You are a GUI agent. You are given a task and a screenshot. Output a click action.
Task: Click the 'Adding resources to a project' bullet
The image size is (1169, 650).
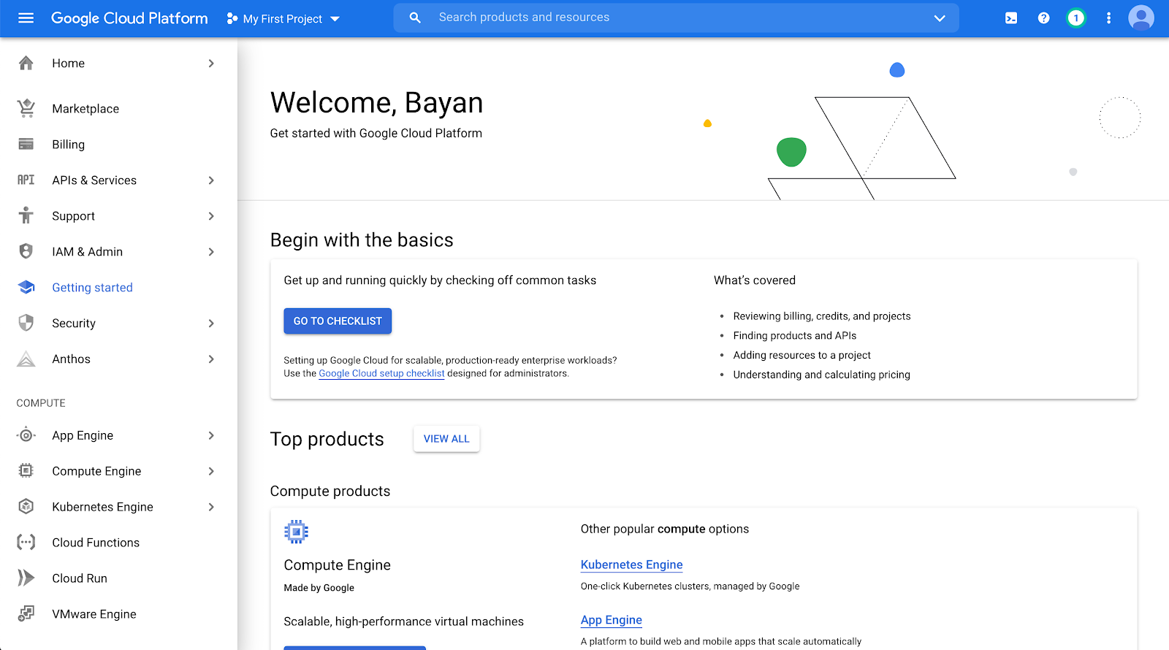802,355
